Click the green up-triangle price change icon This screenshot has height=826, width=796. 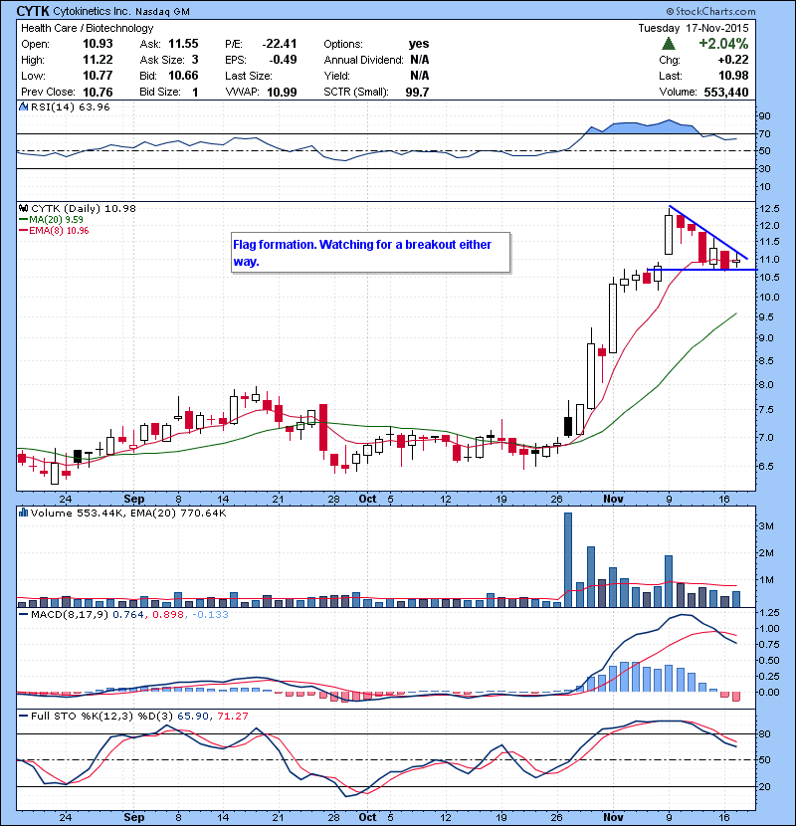(x=669, y=43)
